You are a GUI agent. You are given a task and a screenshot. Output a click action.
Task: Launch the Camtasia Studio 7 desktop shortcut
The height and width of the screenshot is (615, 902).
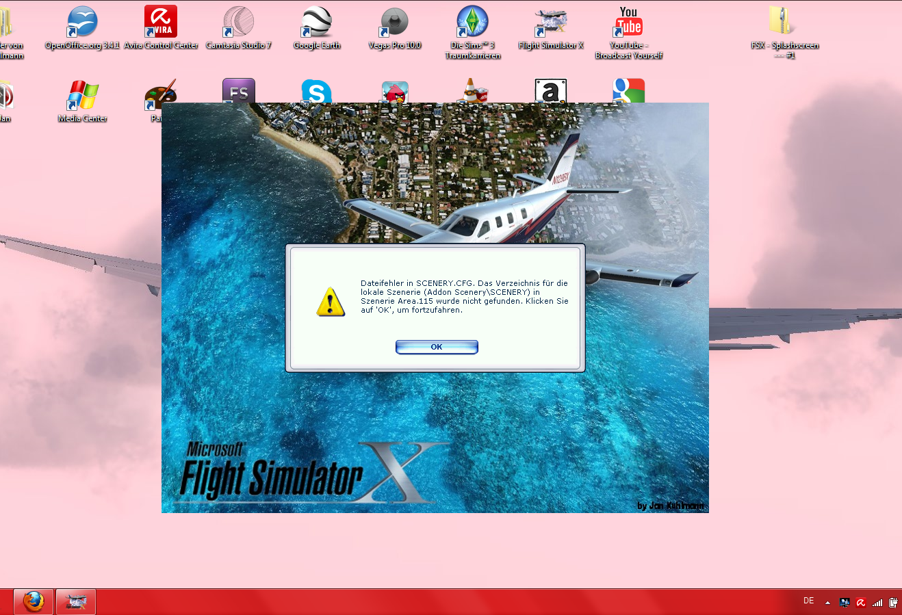(239, 27)
